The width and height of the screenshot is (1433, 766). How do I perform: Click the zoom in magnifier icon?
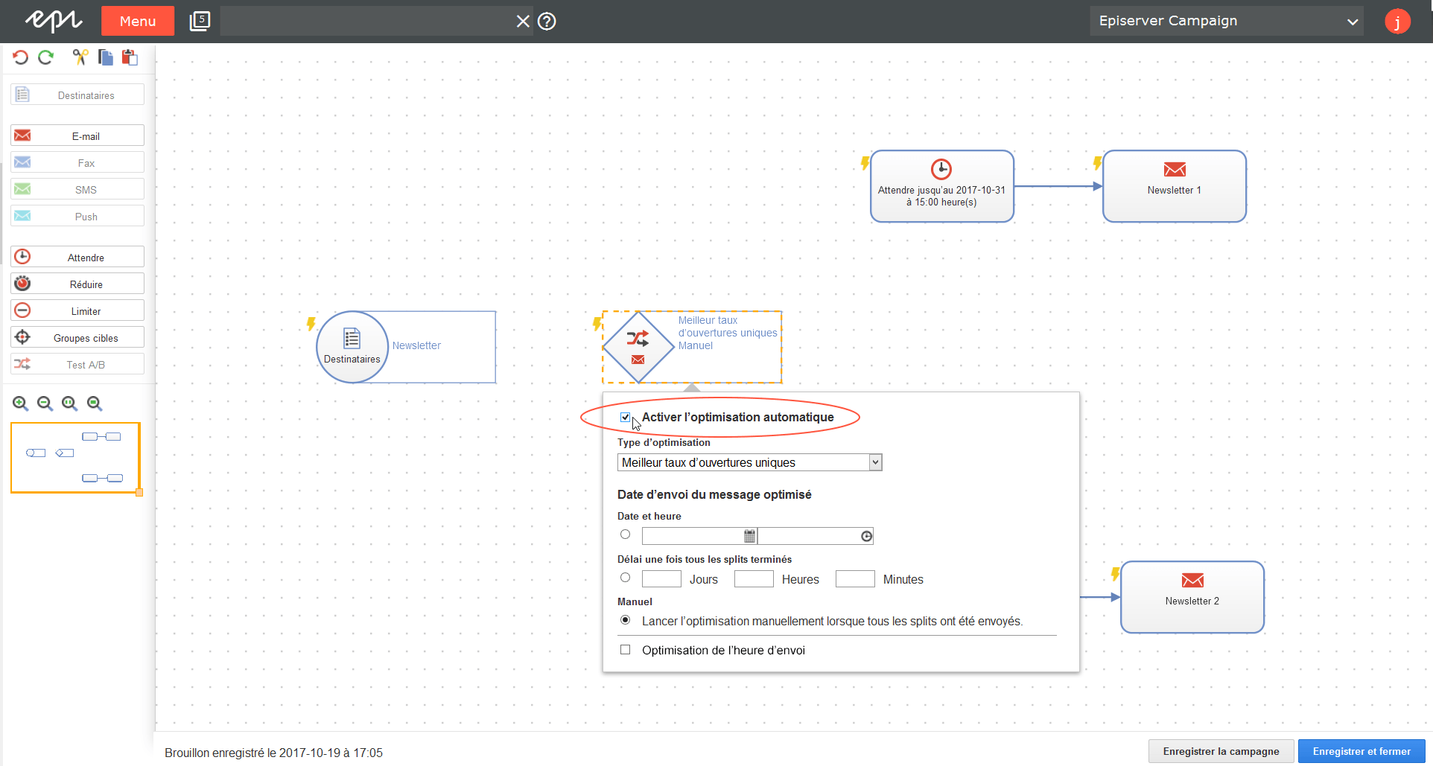[21, 403]
